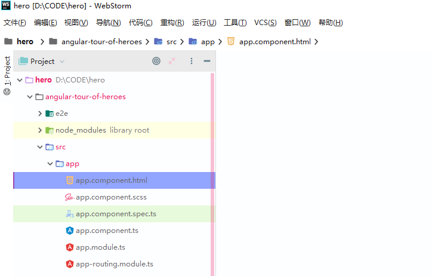Open the 视图(V) menu
This screenshot has height=276, width=432.
click(76, 23)
